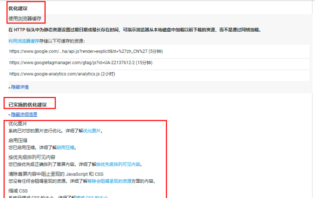Click the 按优先级排列可见内容 rule title
Image resolution: width=315 pixels, height=198 pixels.
[32, 157]
